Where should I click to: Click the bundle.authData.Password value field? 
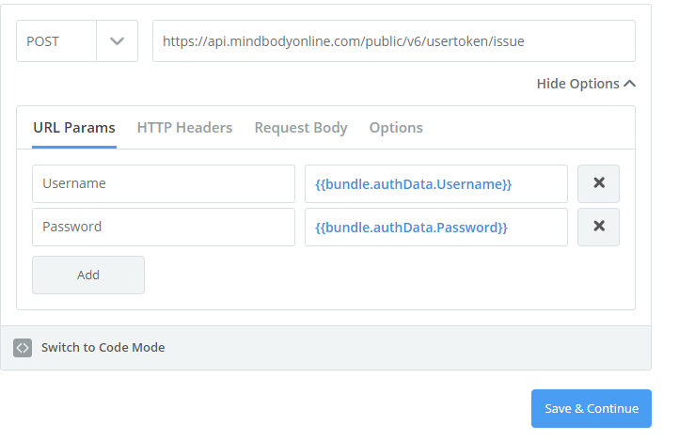tap(436, 227)
